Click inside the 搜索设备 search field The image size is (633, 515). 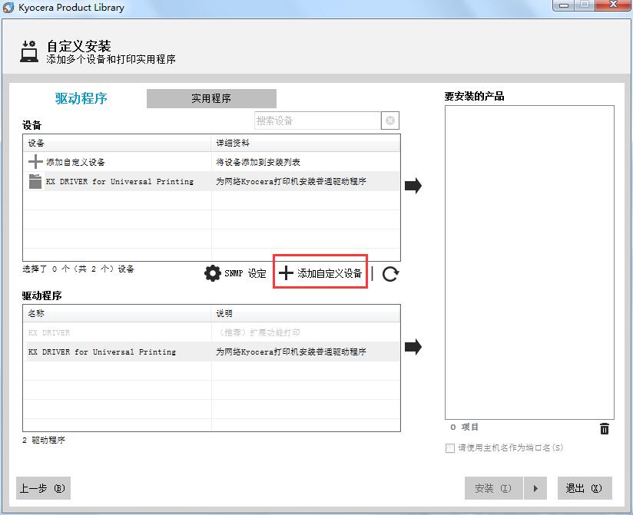click(317, 120)
